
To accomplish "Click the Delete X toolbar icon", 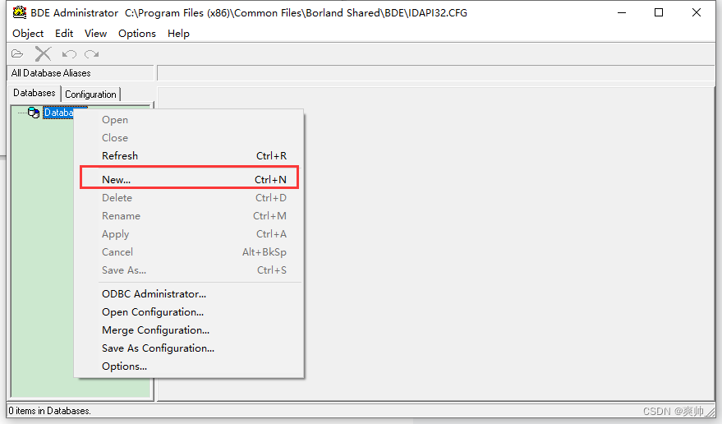I will coord(44,54).
